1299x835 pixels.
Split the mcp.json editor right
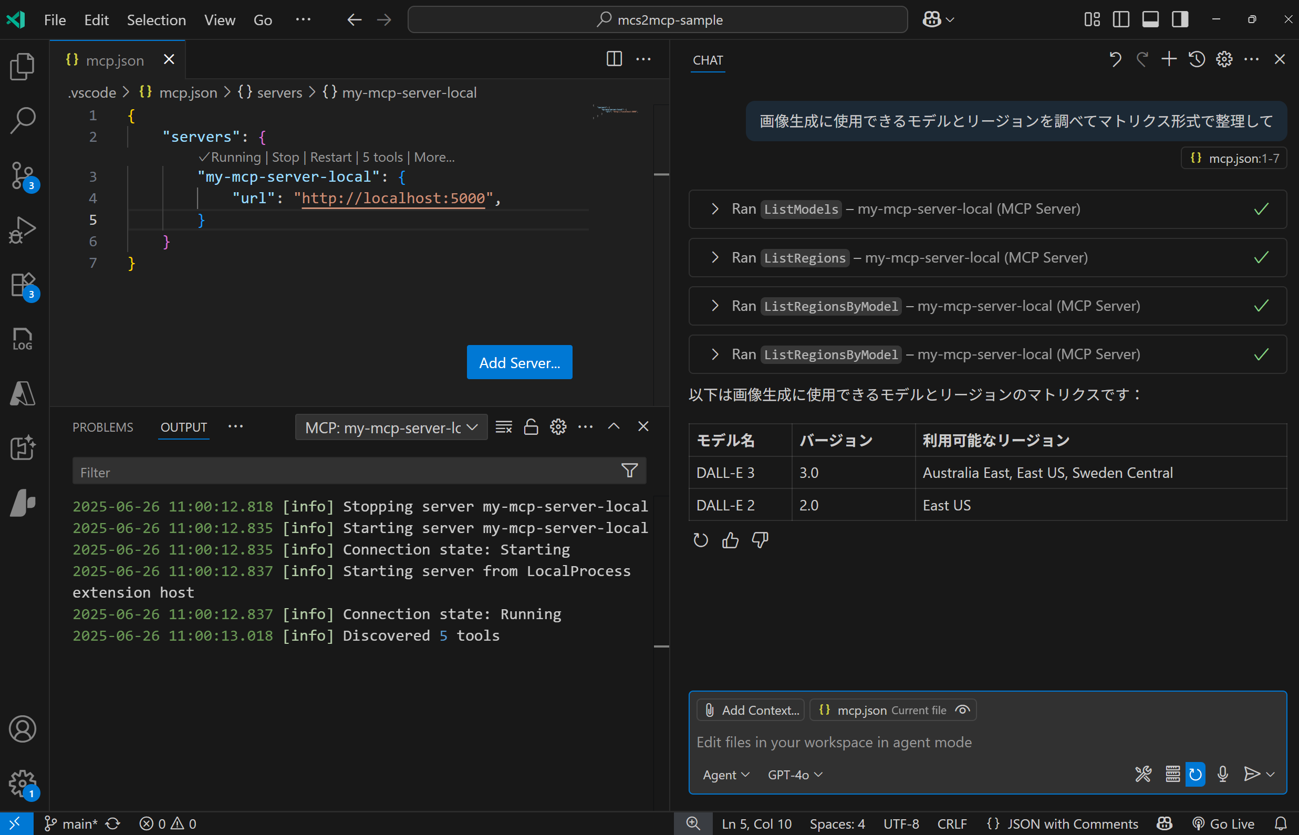click(x=614, y=59)
